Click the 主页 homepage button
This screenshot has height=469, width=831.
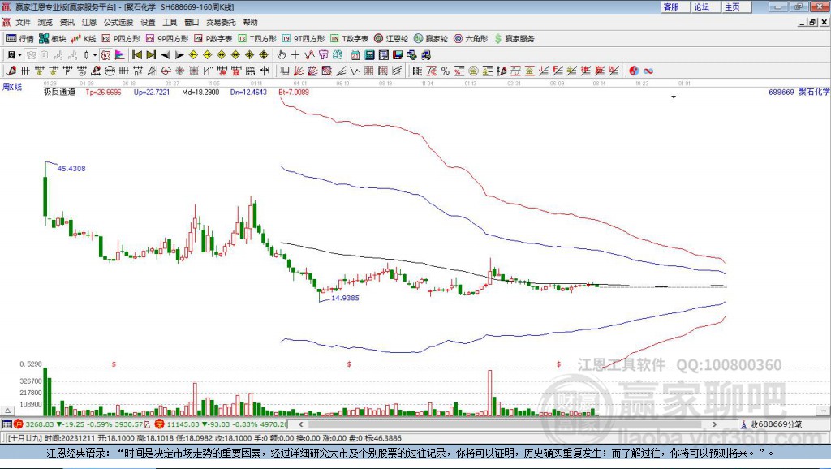point(736,6)
